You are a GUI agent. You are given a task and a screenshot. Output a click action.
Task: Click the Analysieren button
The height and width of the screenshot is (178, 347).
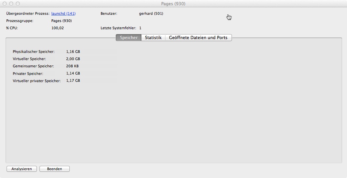tap(22, 169)
